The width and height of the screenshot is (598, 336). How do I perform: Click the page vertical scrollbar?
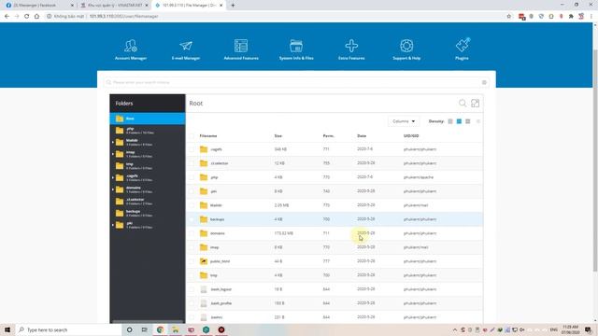(x=595, y=160)
